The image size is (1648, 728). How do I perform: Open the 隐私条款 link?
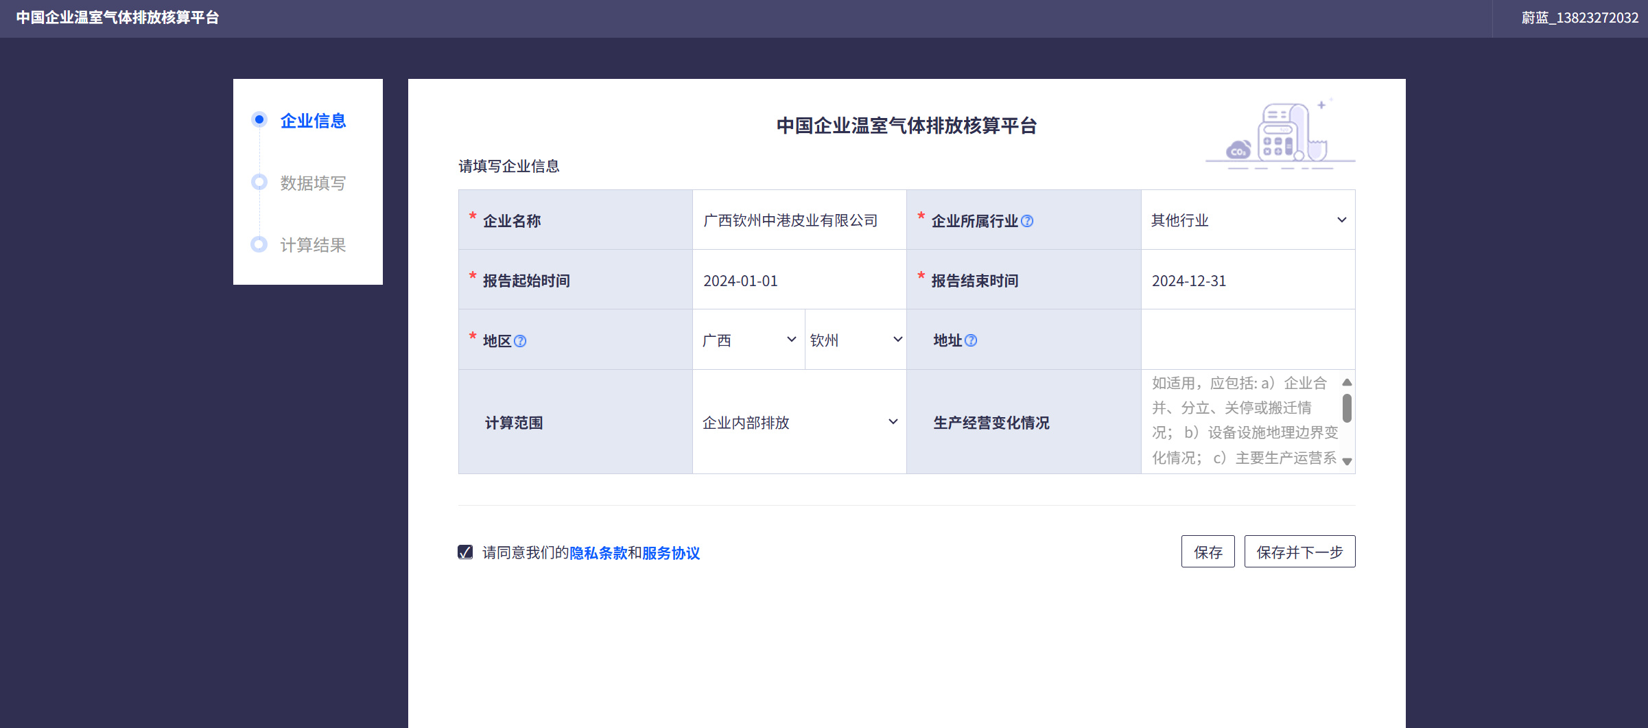click(x=598, y=553)
